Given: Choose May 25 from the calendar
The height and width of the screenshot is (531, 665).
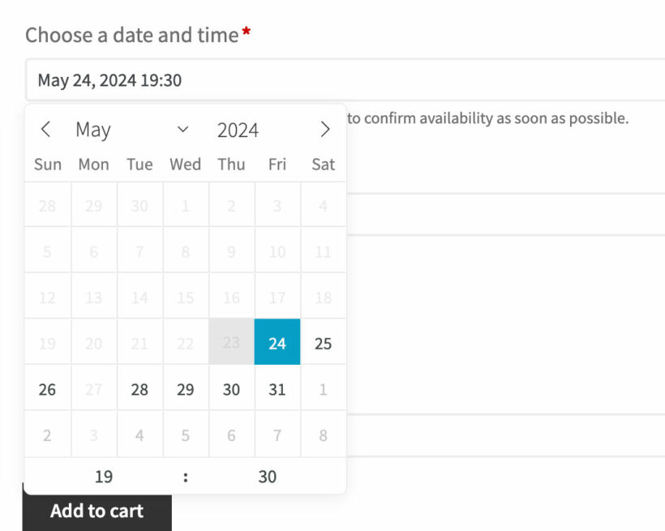Looking at the screenshot, I should click(323, 342).
